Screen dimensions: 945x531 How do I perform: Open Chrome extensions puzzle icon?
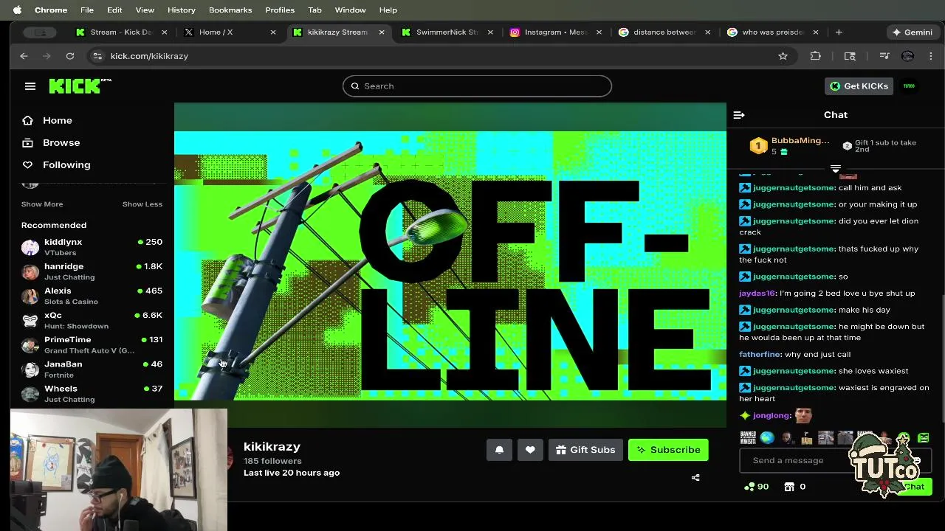click(815, 56)
